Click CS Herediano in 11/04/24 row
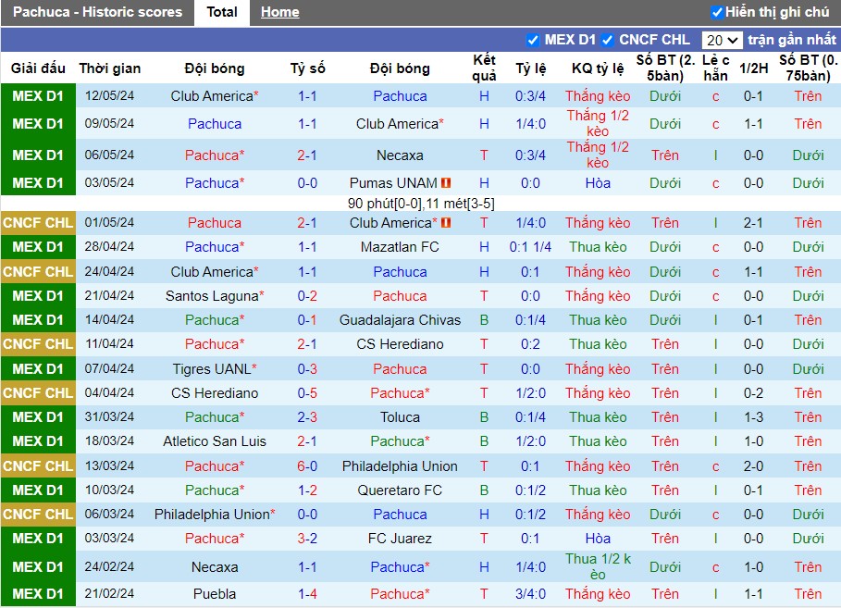 [400, 344]
